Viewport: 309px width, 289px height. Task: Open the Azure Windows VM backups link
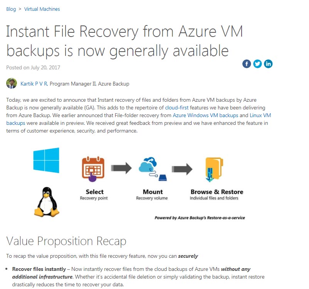[205, 115]
